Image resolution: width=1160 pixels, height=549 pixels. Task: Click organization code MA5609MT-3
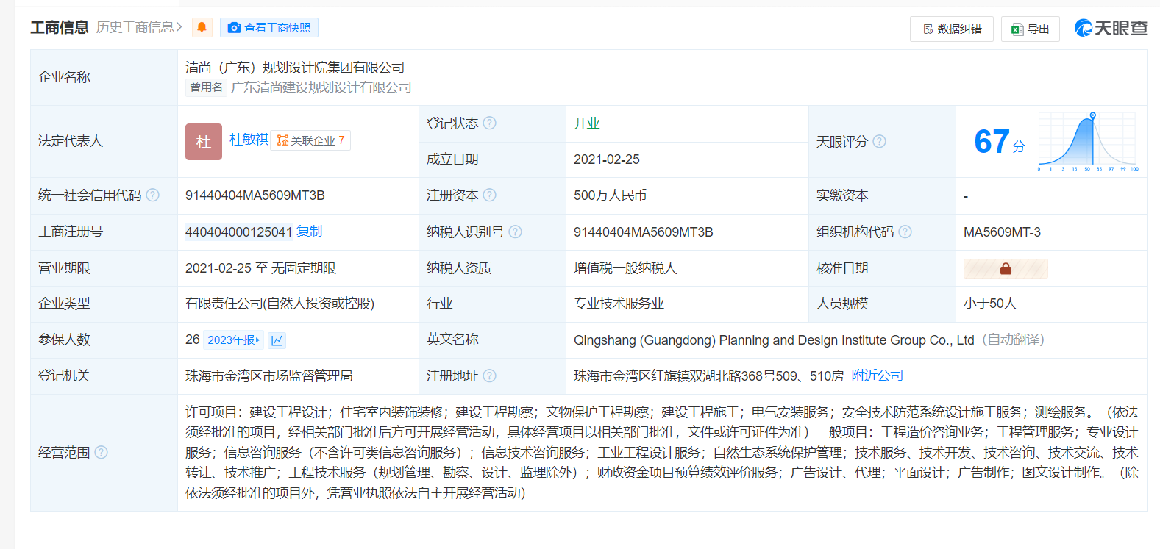coord(1002,232)
